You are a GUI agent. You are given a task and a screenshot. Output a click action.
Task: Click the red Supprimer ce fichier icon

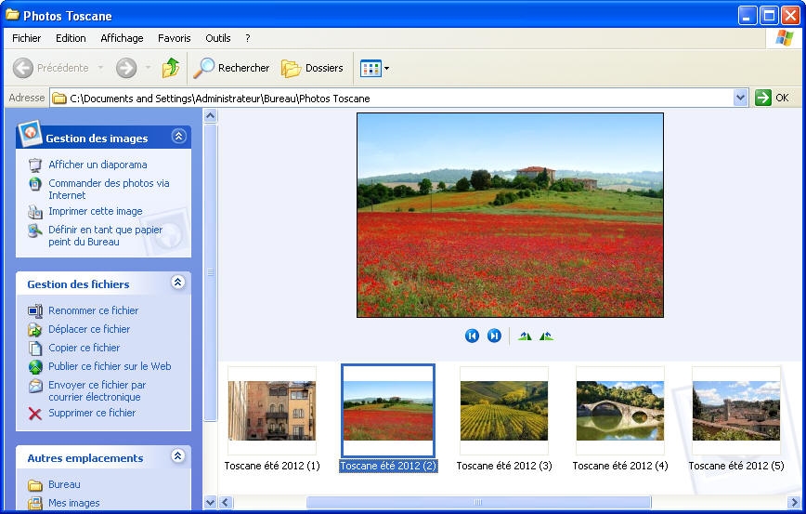coord(35,414)
